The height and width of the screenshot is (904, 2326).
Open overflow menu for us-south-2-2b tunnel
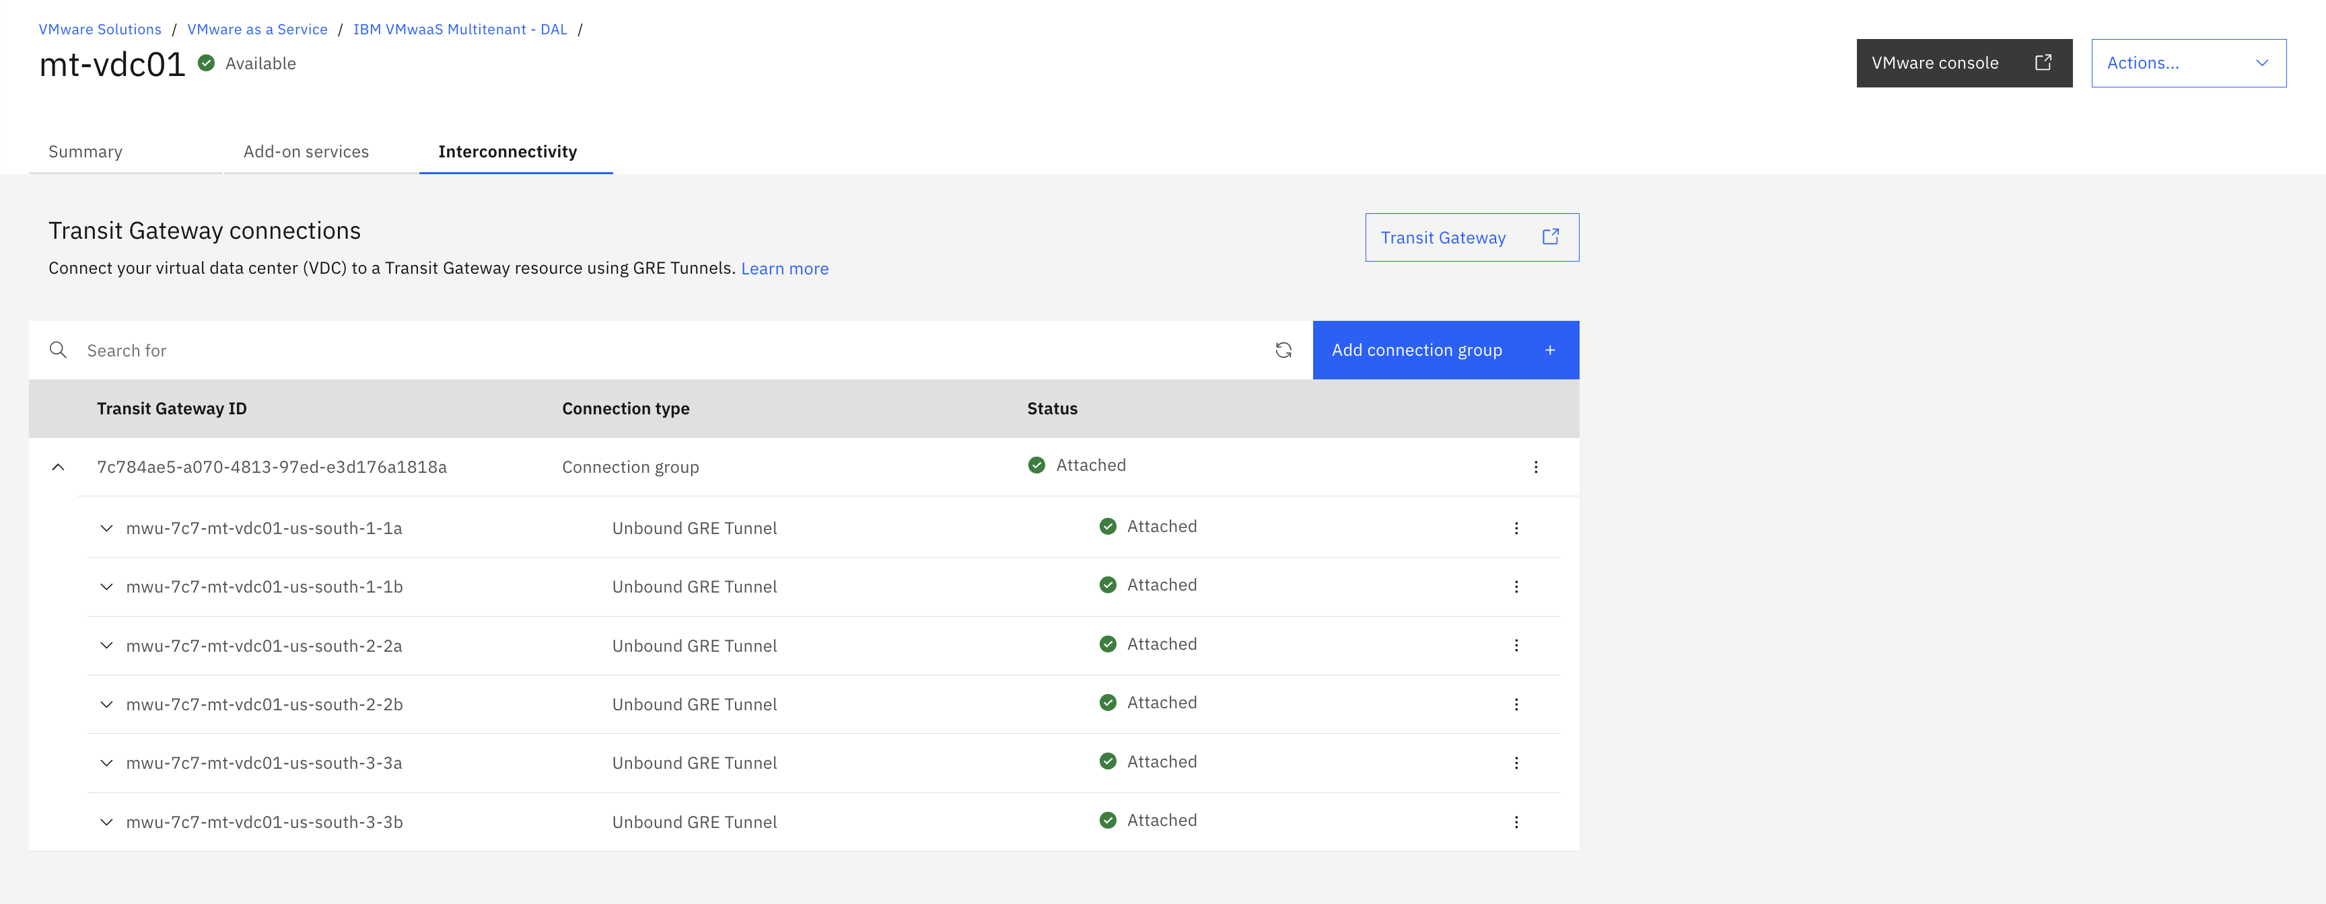click(x=1516, y=705)
